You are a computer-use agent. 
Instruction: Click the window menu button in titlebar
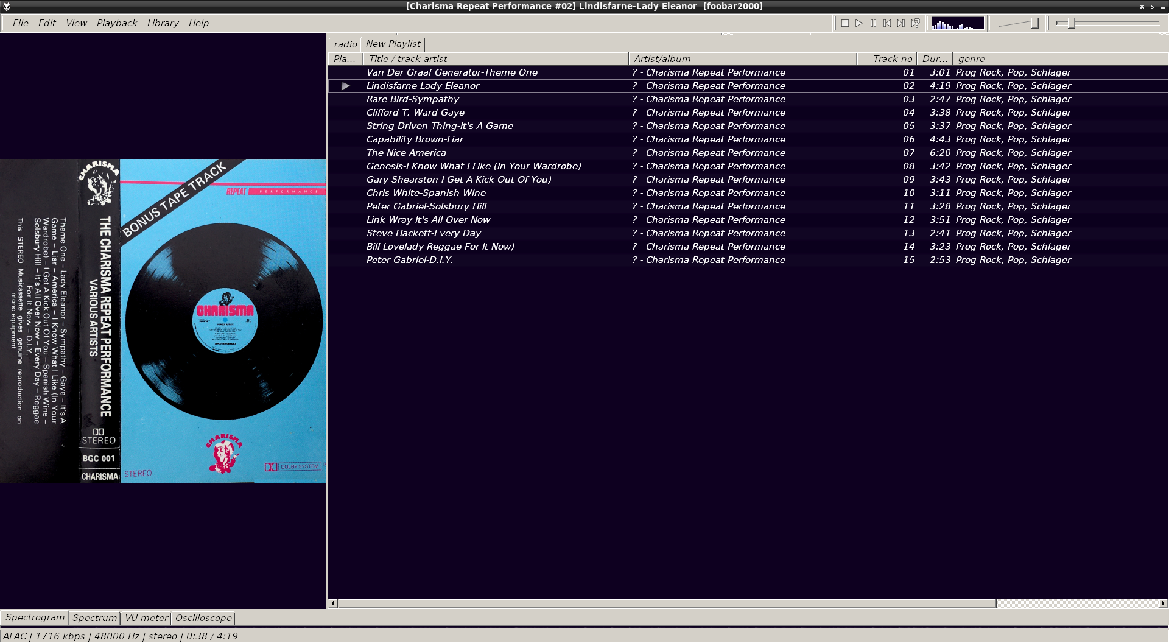coord(6,6)
